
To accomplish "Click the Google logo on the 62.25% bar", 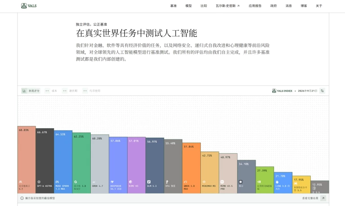I will [75, 182].
